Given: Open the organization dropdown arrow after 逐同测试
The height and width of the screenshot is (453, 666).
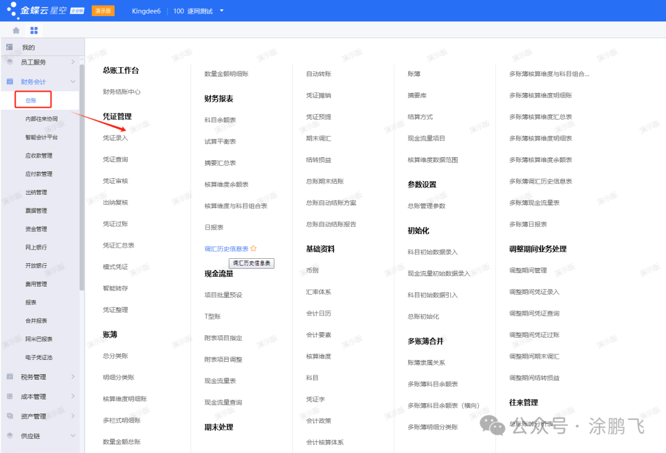Looking at the screenshot, I should (222, 11).
